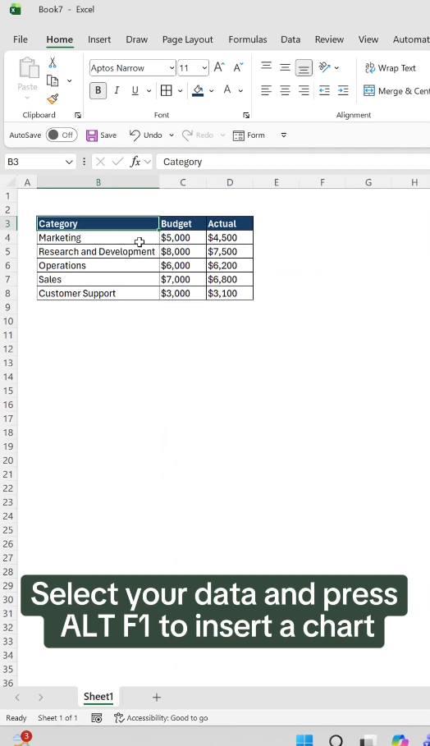Click the Undo button
The height and width of the screenshot is (746, 430).
[147, 135]
